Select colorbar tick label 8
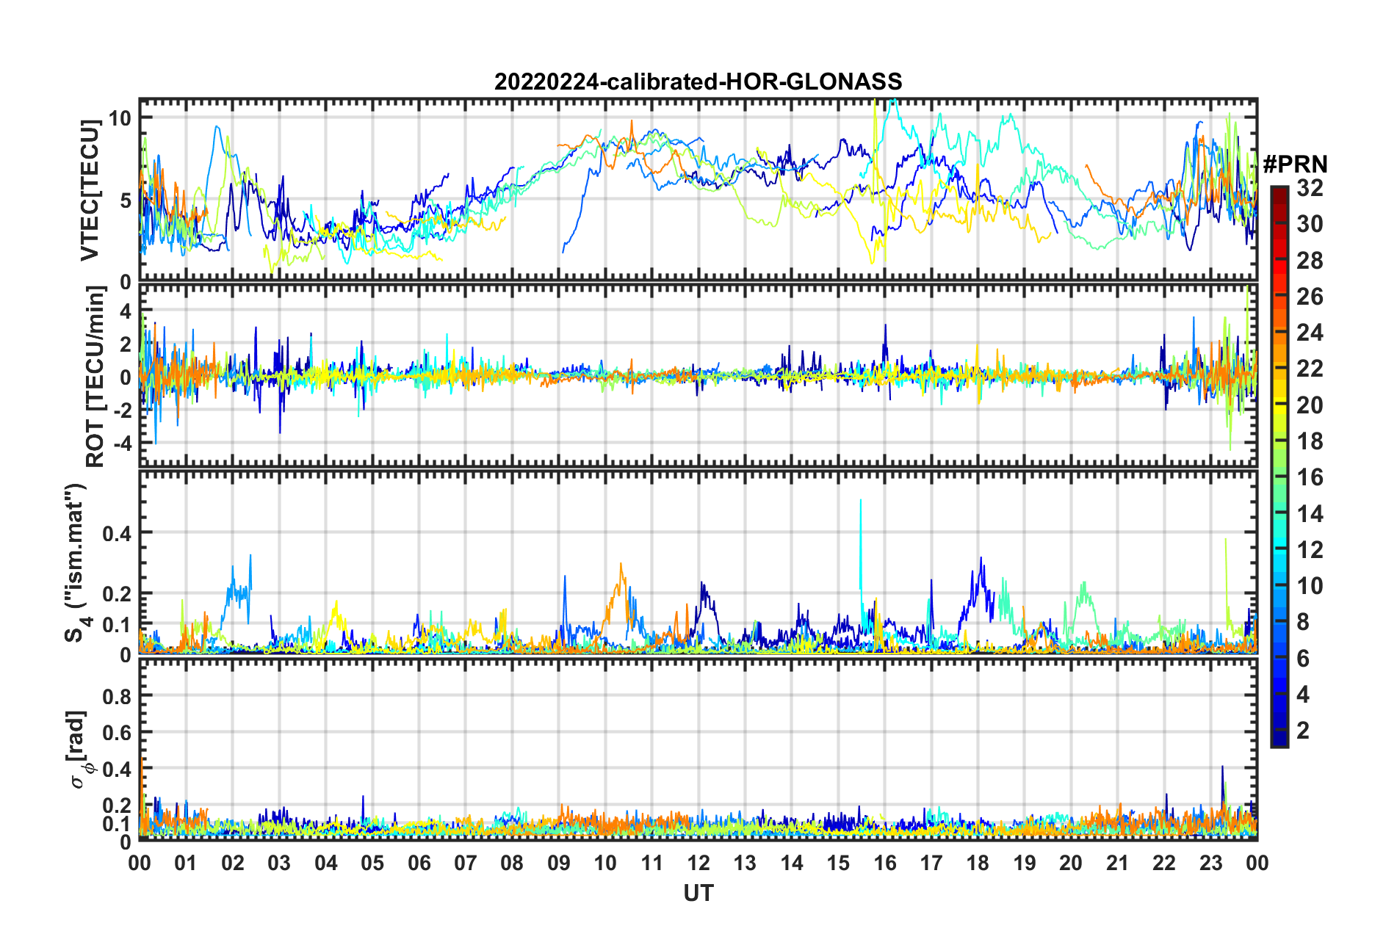 tap(1303, 622)
